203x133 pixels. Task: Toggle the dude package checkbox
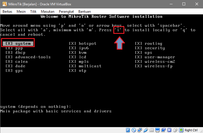[9, 66]
